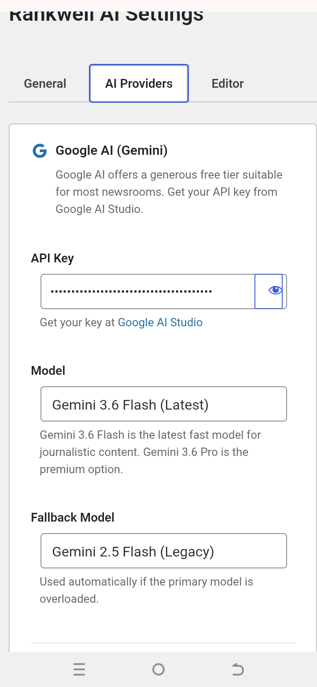
Task: Click the Google G logo icon
Action: click(40, 151)
